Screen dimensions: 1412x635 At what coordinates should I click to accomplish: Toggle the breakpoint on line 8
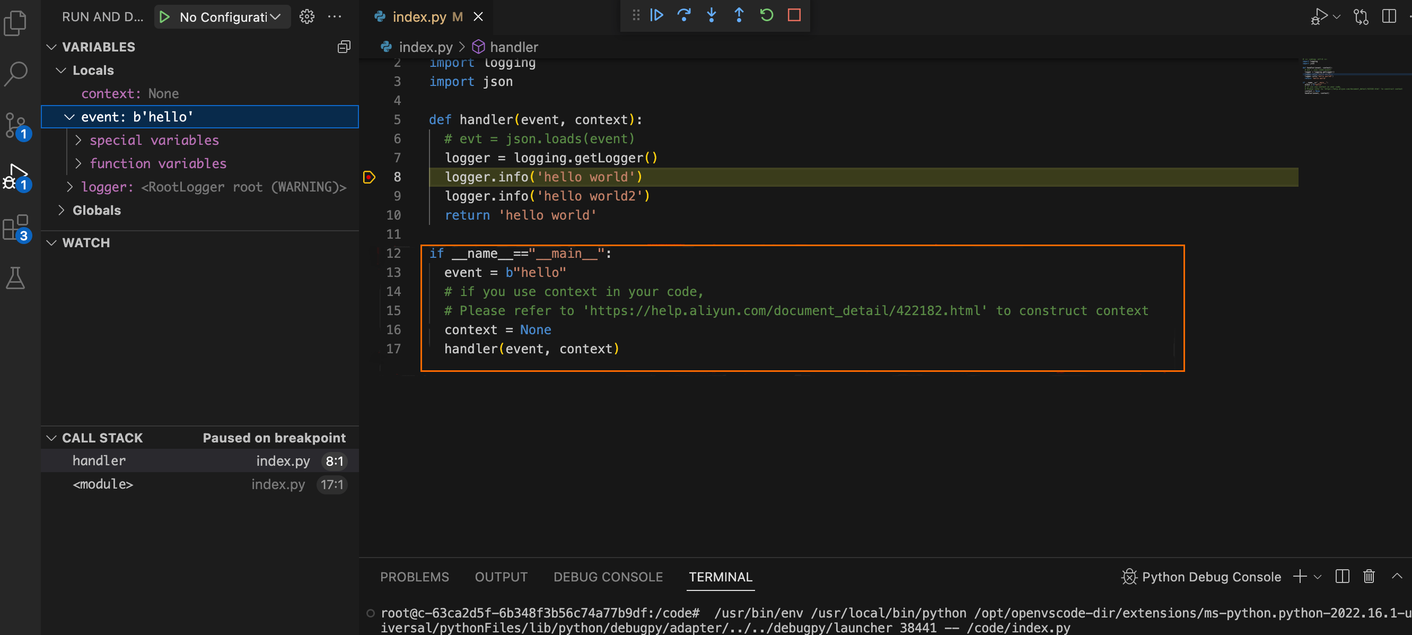coord(370,177)
